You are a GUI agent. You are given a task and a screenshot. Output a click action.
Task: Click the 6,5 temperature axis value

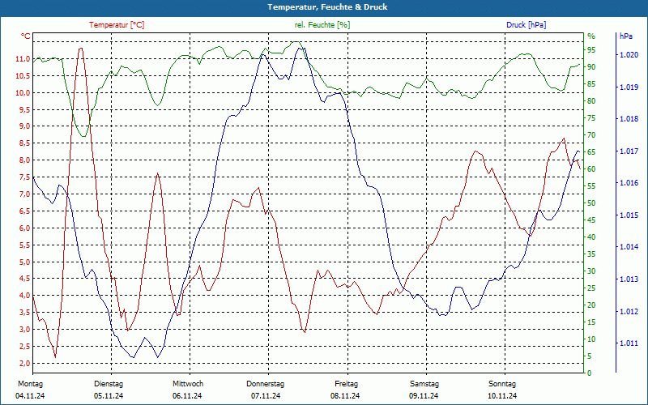tap(24, 211)
